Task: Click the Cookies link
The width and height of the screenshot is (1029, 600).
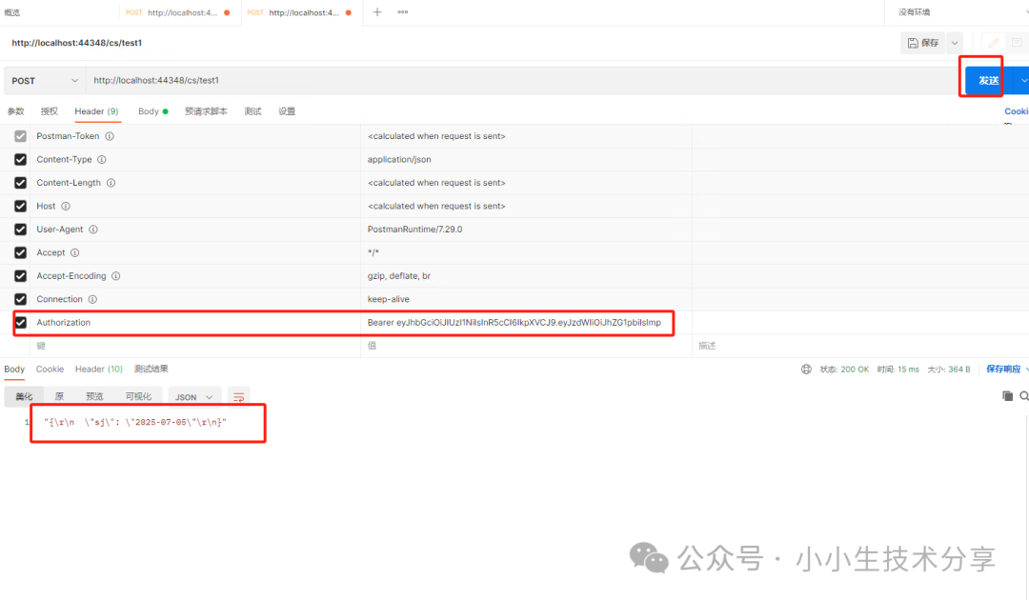Action: pos(1017,111)
